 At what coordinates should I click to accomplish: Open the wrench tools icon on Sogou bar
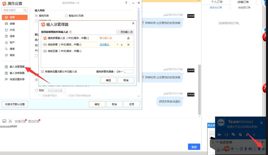pos(264,149)
